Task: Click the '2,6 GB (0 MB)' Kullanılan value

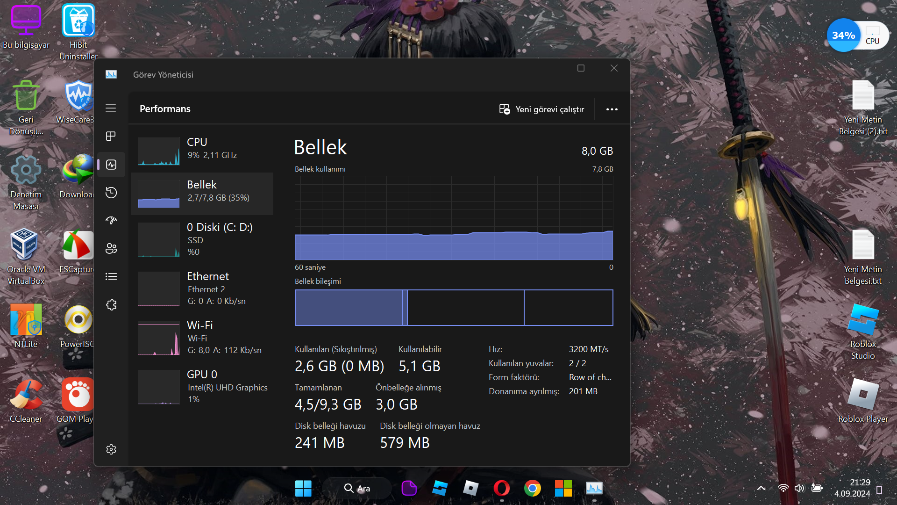Action: [x=340, y=366]
